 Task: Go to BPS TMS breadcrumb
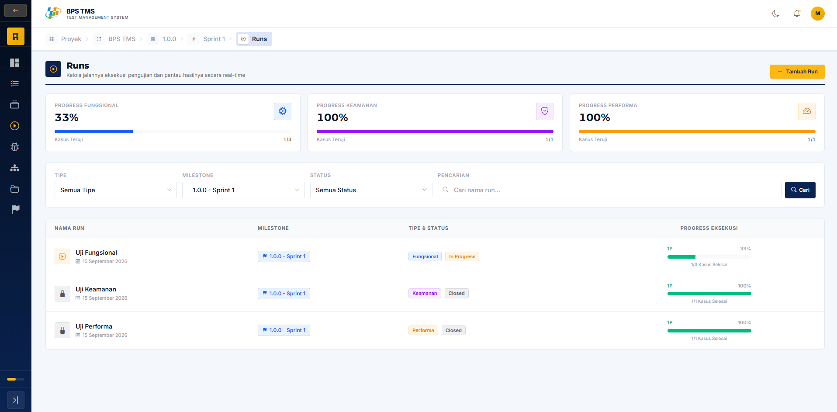115,39
